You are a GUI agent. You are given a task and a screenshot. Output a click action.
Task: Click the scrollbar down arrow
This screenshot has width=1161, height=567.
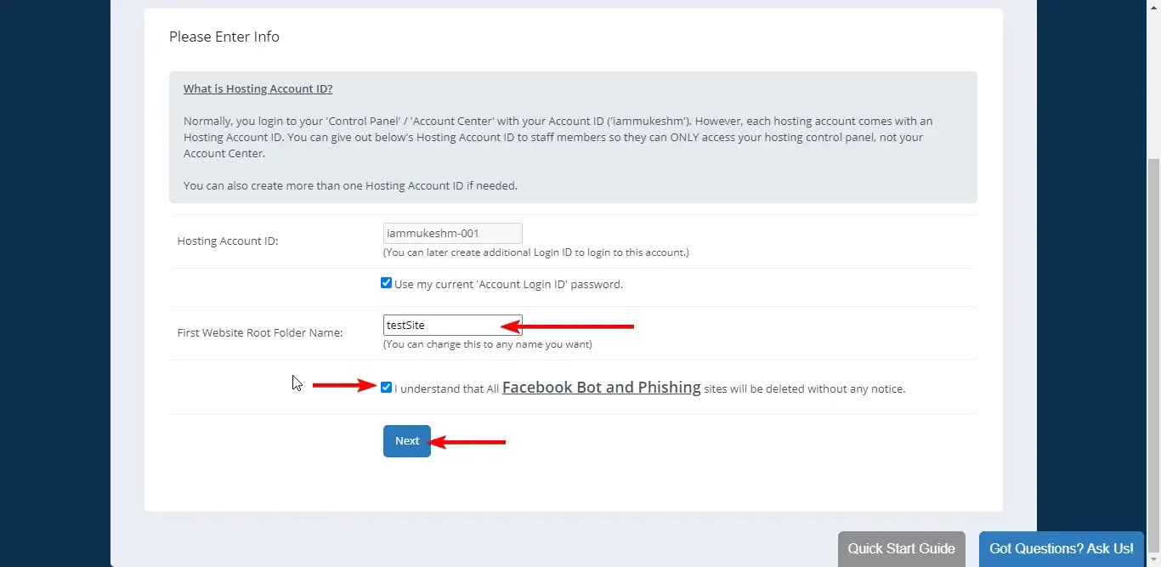pos(1154,560)
